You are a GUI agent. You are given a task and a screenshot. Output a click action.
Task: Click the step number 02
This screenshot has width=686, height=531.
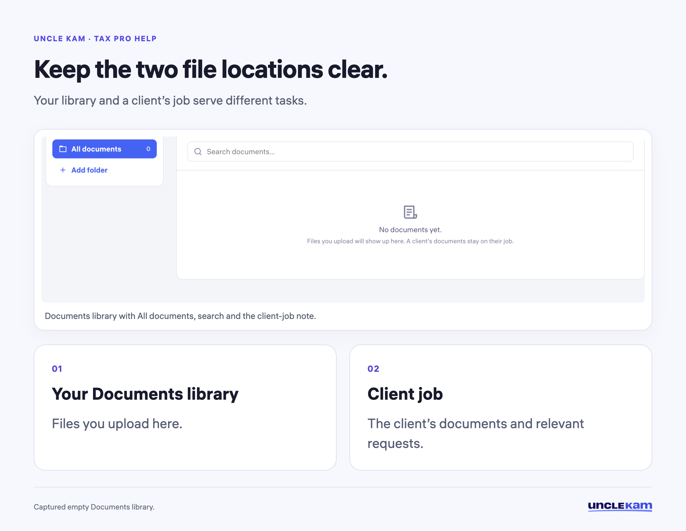pos(374,368)
